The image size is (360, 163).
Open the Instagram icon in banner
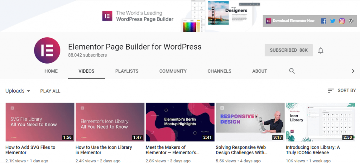pos(342,21)
